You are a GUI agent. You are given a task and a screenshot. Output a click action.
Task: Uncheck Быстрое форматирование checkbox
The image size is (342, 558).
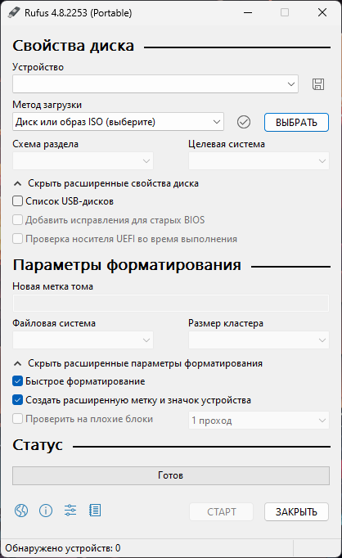[x=17, y=381]
